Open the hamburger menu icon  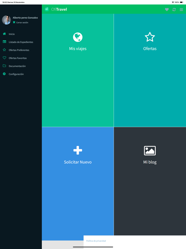[x=181, y=9]
